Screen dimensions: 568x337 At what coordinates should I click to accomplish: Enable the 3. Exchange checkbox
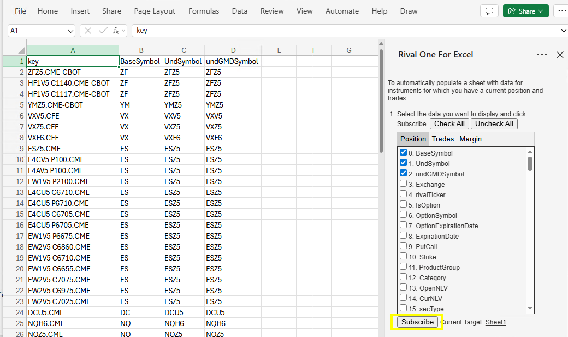tap(403, 184)
